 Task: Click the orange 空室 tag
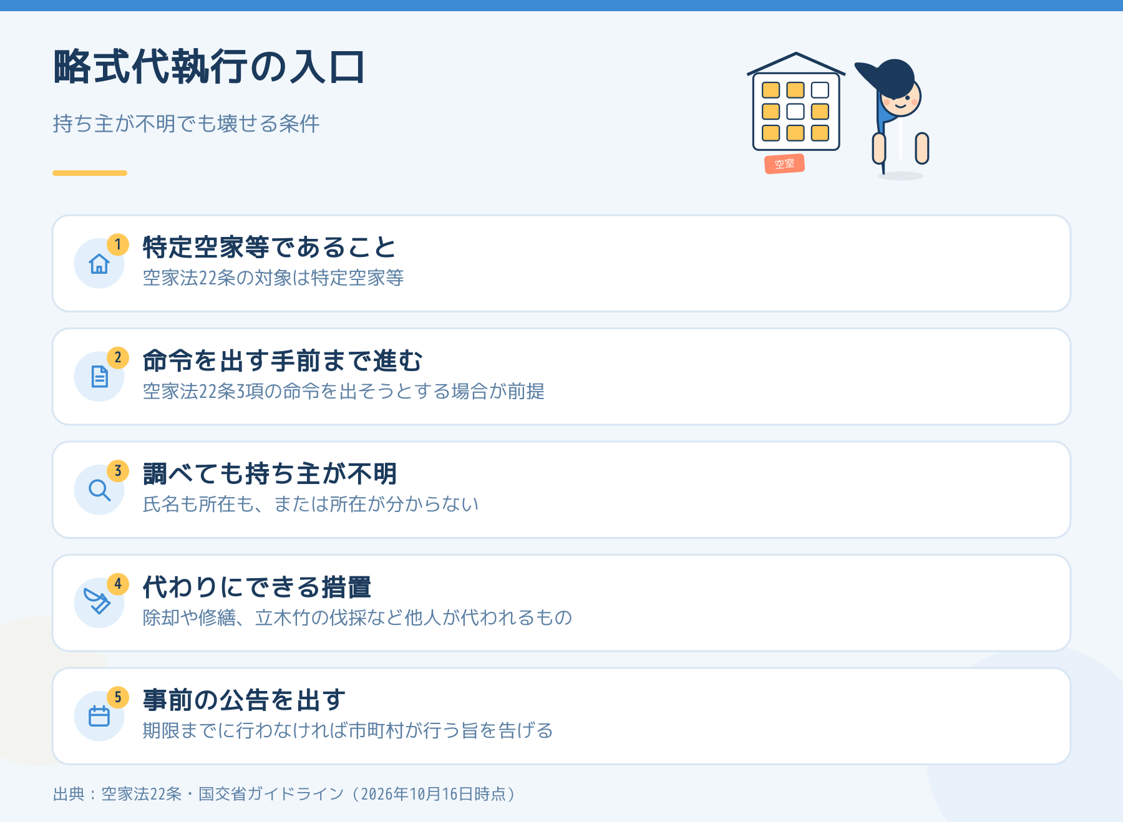tap(785, 164)
